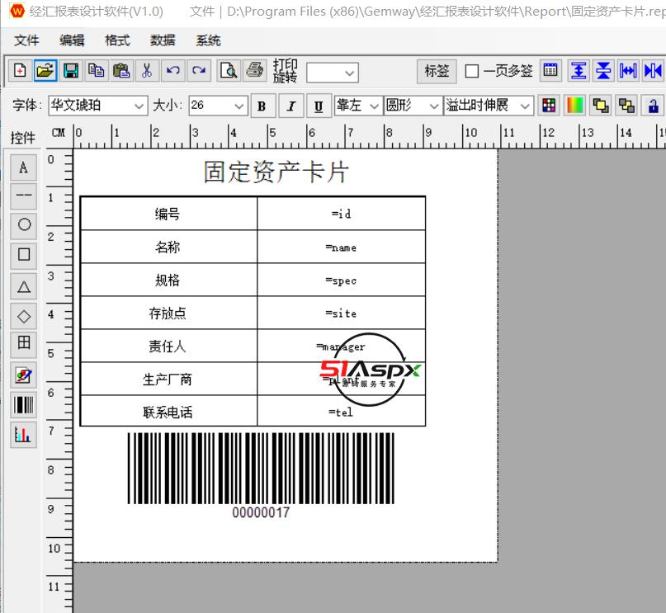Open the 编辑 menu
This screenshot has width=666, height=613.
point(72,40)
